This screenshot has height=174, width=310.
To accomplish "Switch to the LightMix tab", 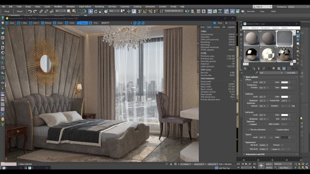I will (x=231, y=27).
